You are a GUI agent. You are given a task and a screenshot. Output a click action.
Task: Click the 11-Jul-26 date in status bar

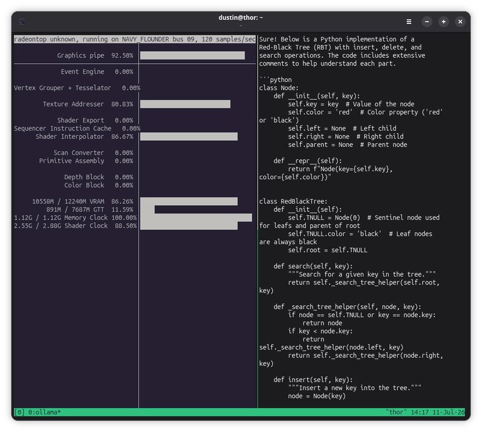pos(448,412)
